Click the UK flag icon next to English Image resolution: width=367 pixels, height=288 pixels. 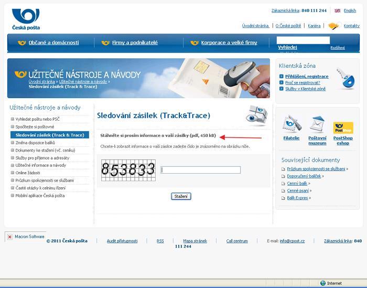click(x=337, y=10)
